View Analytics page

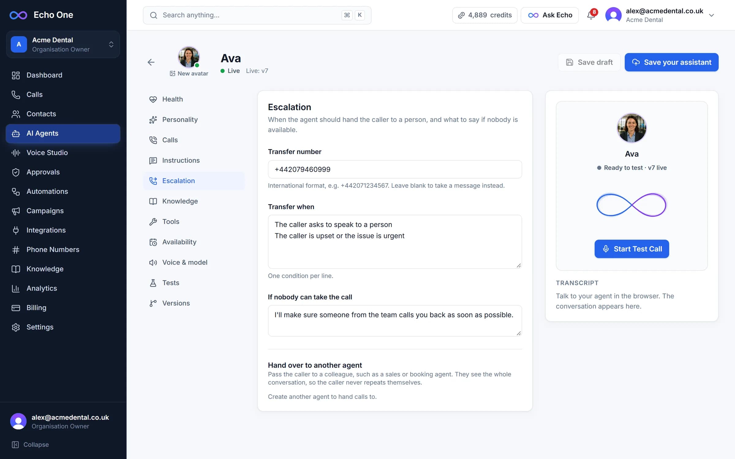pos(63,288)
